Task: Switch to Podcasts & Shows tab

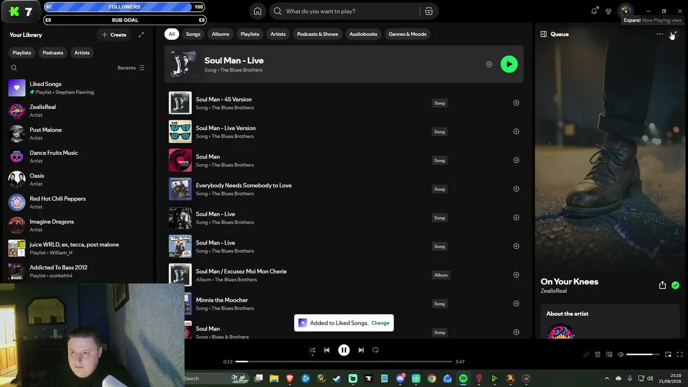Action: (318, 34)
